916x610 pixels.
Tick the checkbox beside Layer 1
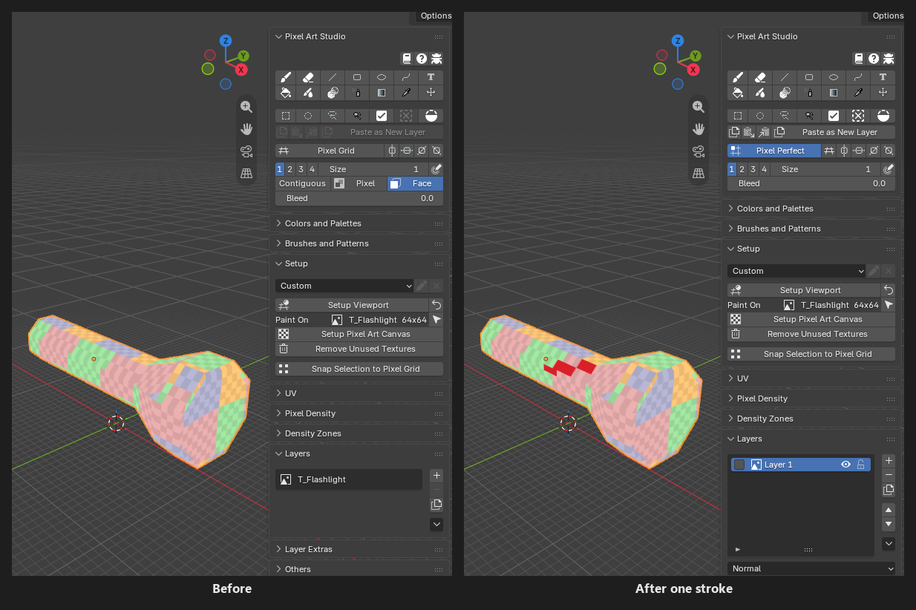pos(739,465)
